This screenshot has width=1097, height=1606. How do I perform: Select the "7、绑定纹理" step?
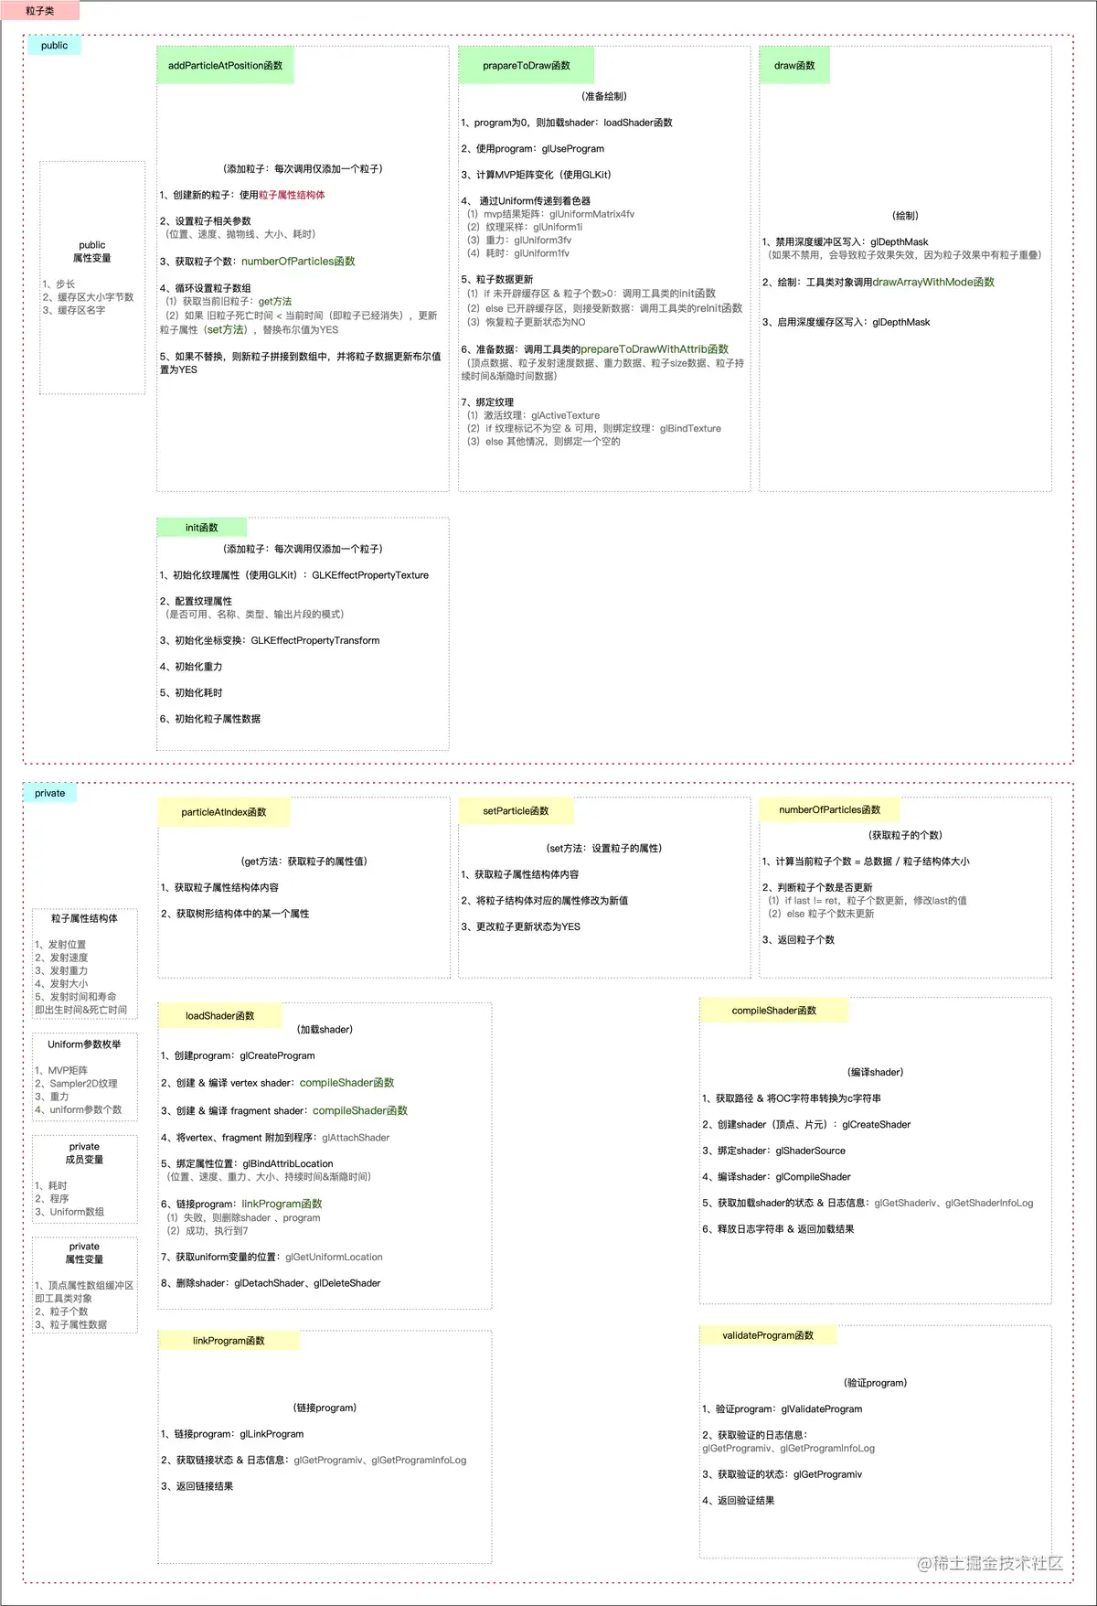(487, 402)
